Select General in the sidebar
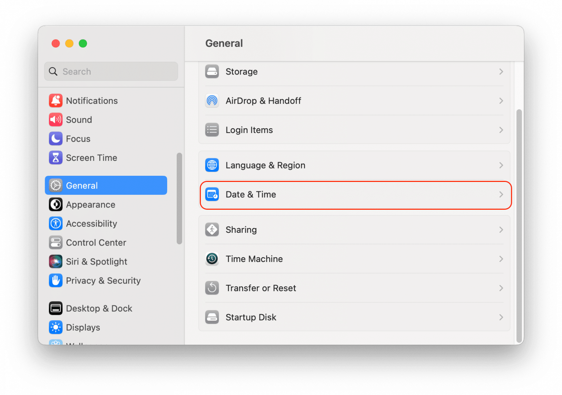This screenshot has height=395, width=562. pyautogui.click(x=82, y=185)
